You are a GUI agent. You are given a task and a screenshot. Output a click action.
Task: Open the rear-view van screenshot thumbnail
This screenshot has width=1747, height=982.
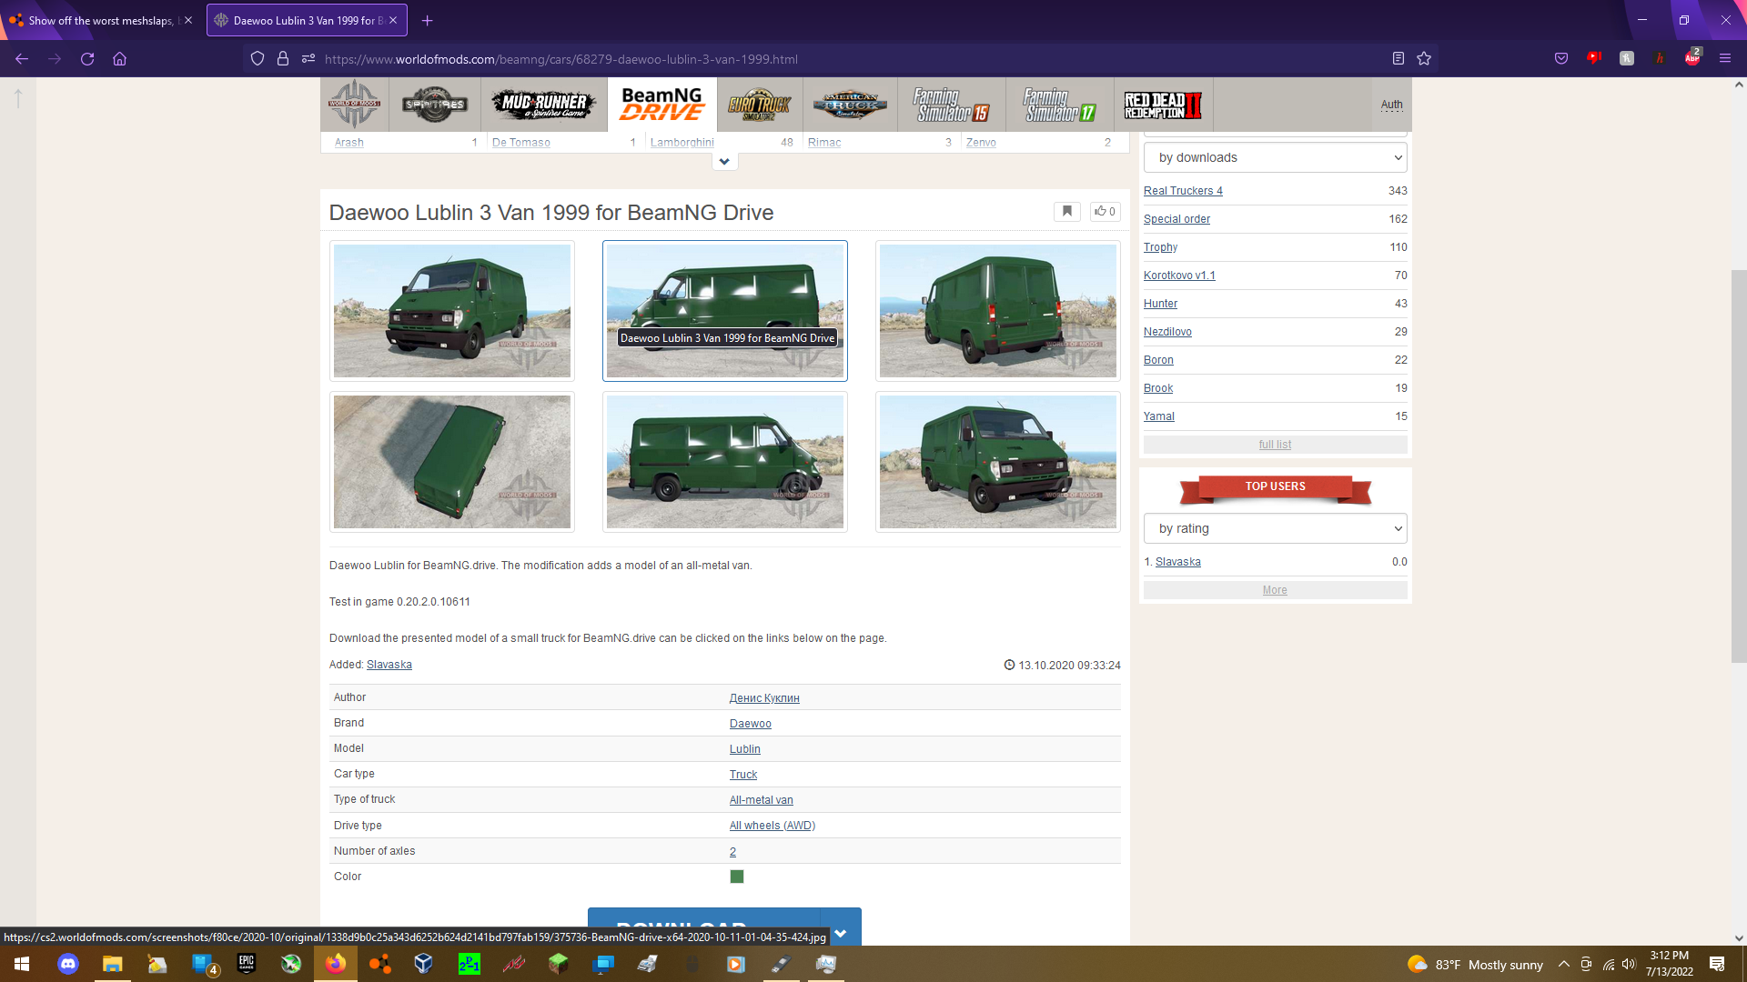(998, 311)
